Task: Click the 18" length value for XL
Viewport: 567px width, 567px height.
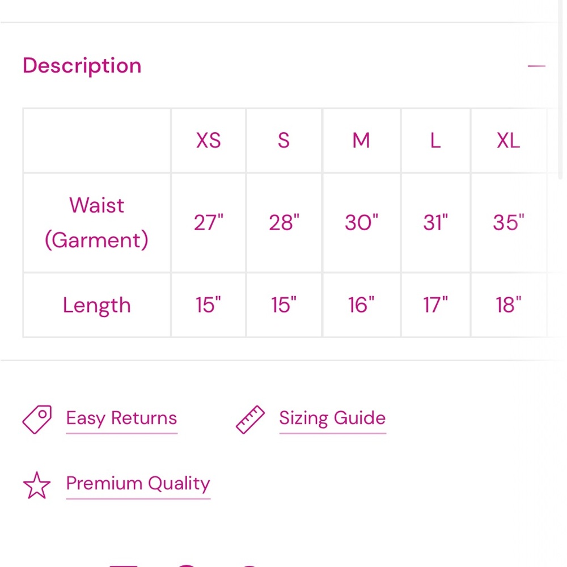Action: point(509,305)
